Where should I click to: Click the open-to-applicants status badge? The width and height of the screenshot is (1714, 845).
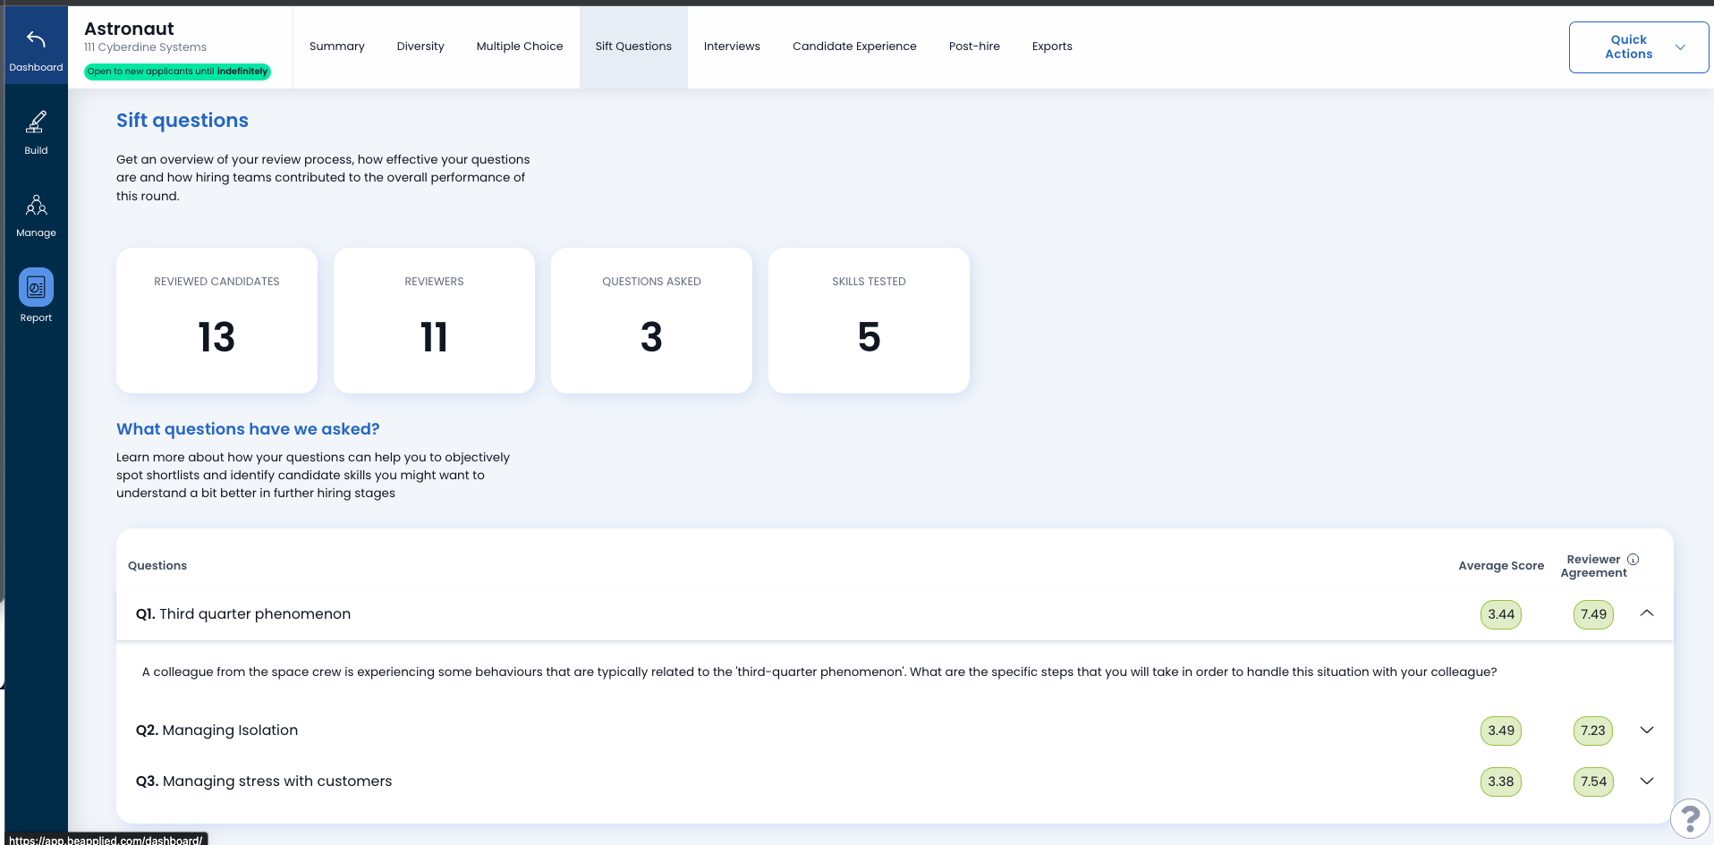[x=177, y=72]
